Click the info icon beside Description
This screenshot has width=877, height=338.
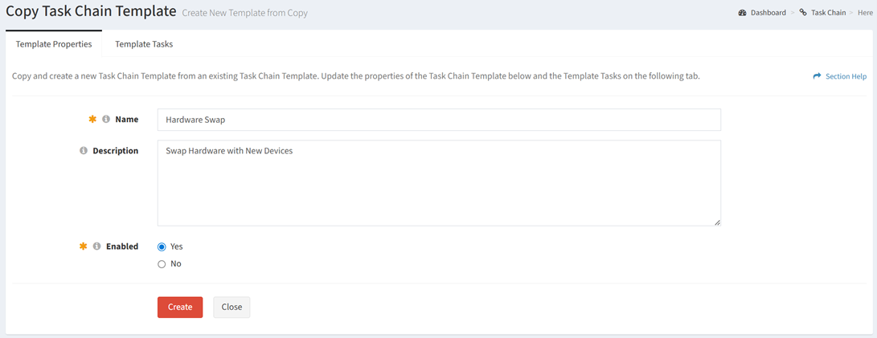(x=84, y=151)
